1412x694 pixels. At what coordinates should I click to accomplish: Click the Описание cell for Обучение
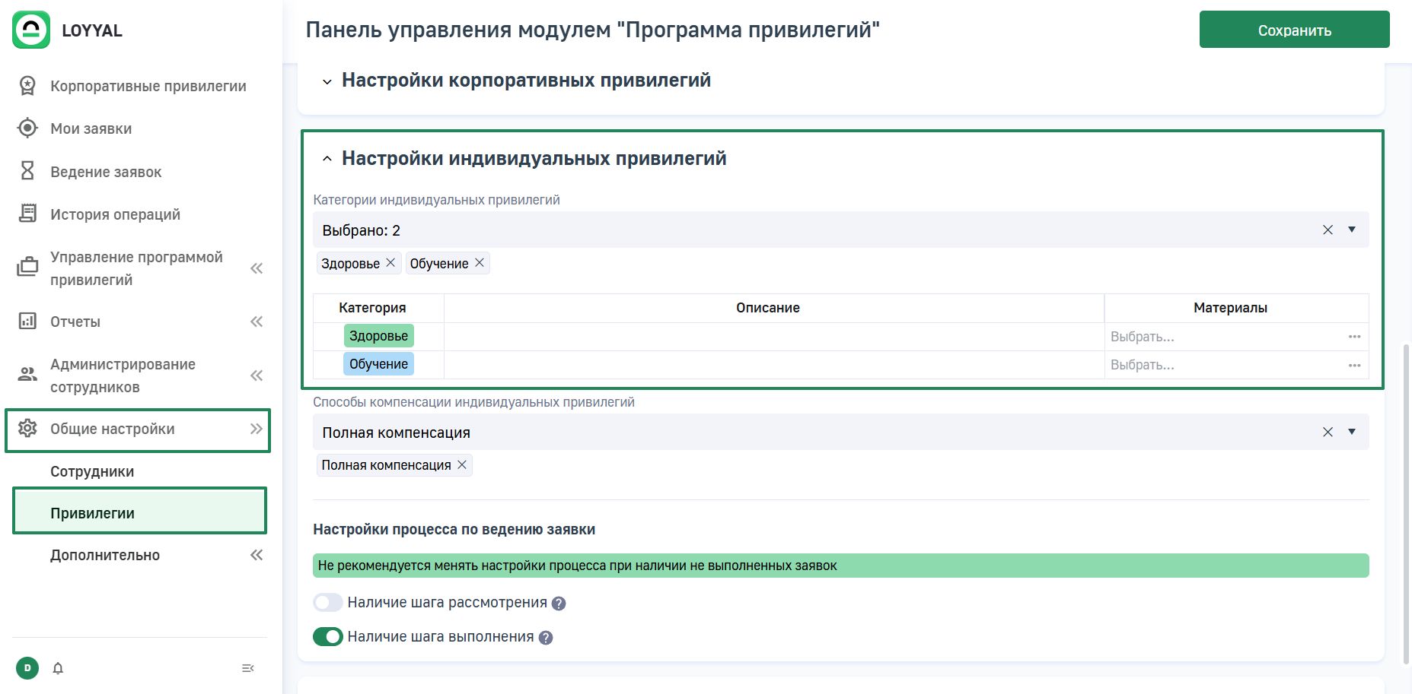tap(773, 365)
